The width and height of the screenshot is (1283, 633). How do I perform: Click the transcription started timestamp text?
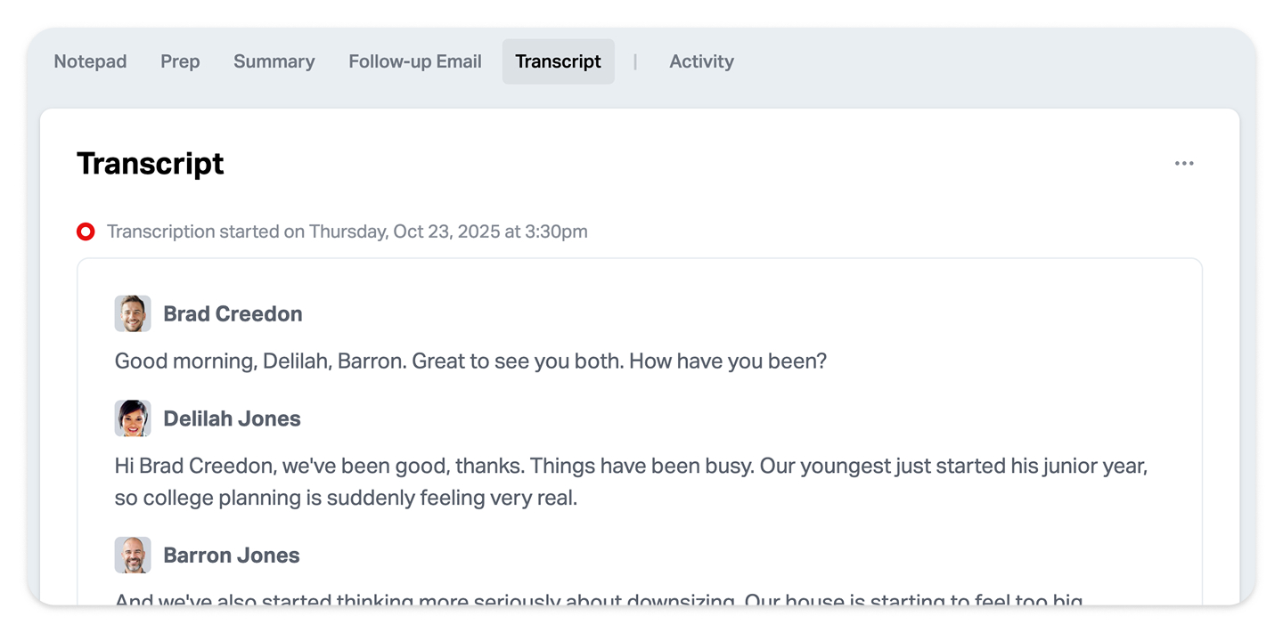coord(347,232)
